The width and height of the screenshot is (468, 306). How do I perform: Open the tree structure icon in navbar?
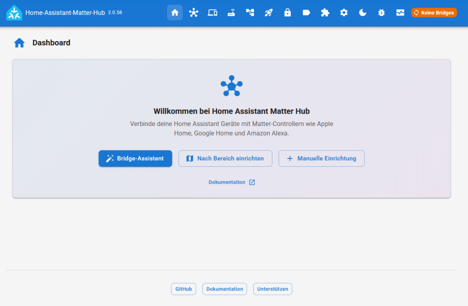point(250,12)
